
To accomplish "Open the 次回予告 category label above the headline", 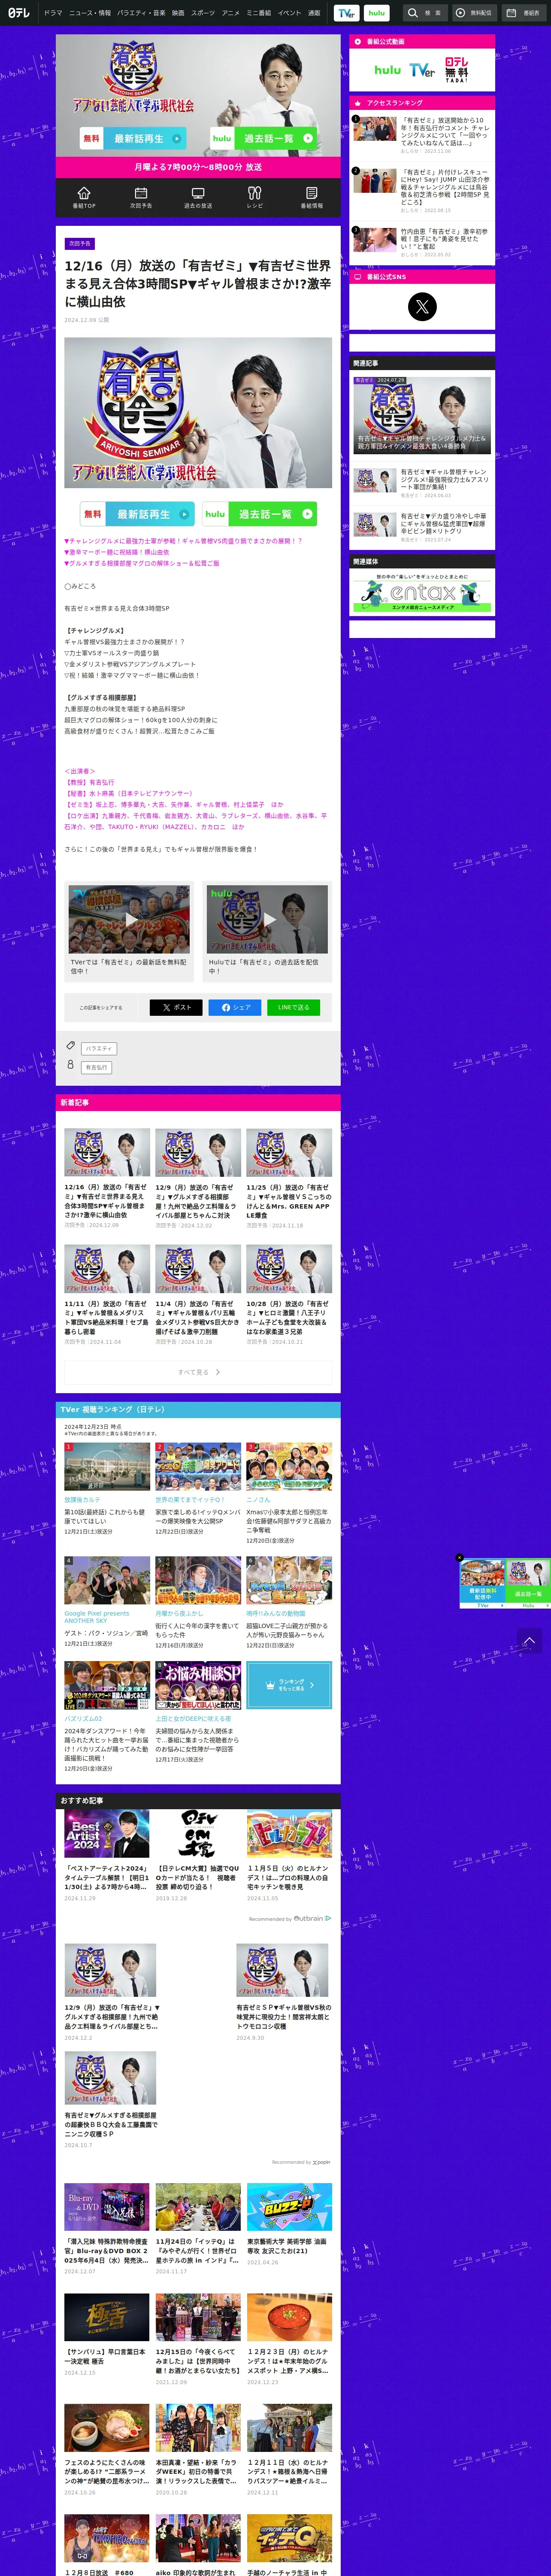I will click(x=80, y=244).
